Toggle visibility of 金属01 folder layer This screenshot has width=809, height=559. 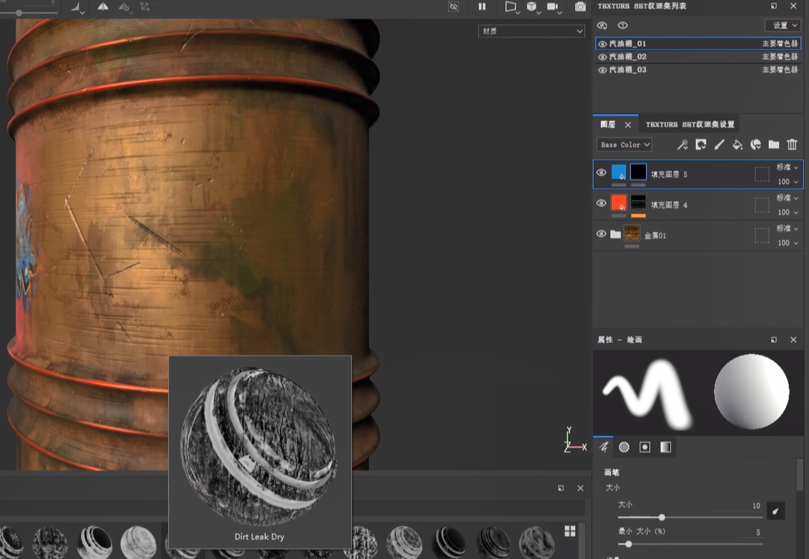[x=601, y=234]
